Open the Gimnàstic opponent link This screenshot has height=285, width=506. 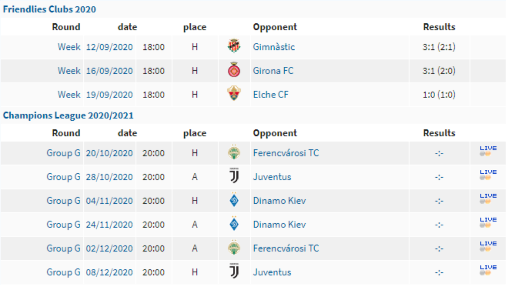click(x=274, y=47)
